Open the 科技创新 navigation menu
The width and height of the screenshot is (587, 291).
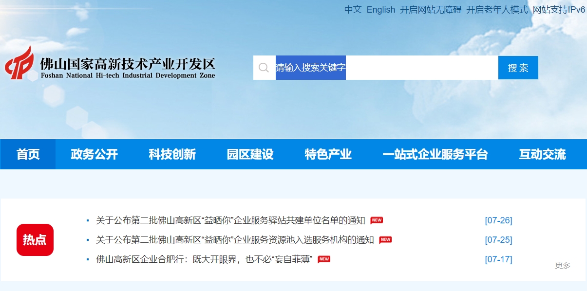click(171, 154)
